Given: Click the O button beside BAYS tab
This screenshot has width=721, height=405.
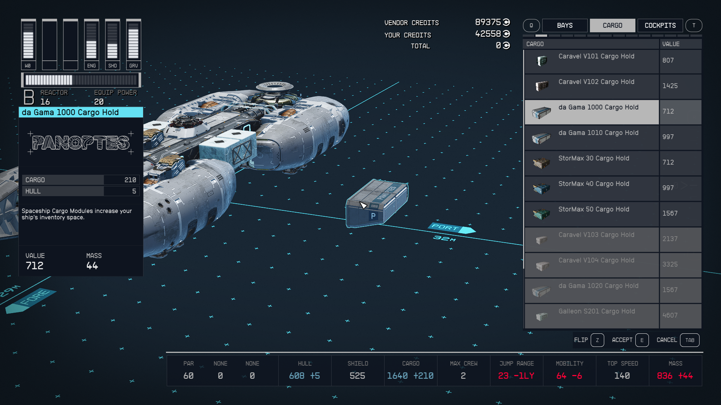Looking at the screenshot, I should coord(532,25).
